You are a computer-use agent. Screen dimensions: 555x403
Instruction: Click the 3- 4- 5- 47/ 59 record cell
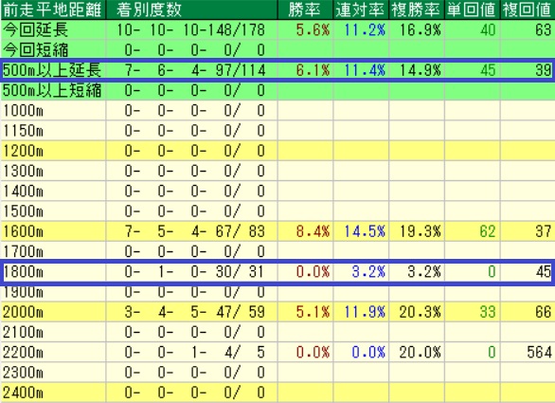pos(195,312)
